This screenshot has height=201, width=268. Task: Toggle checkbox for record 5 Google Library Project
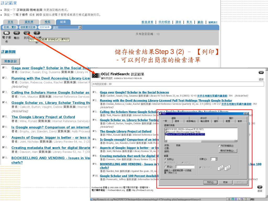[x=3, y=116]
